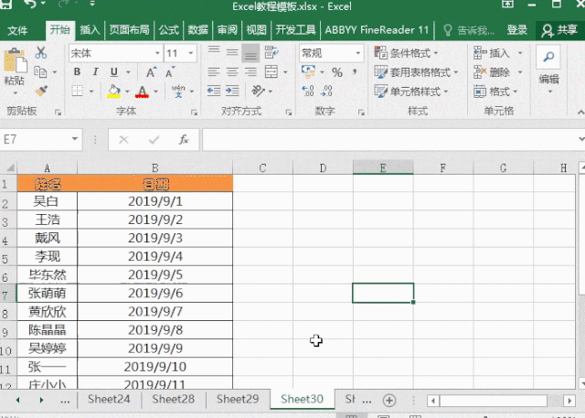Increase font size with large A
This screenshot has width=585, height=418.
[x=151, y=72]
